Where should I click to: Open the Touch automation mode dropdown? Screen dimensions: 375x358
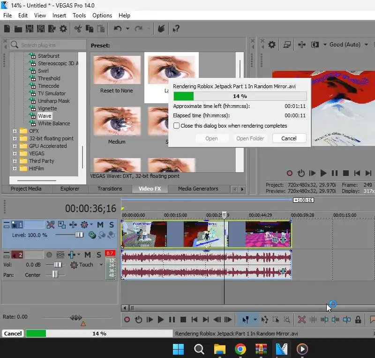[x=101, y=265]
